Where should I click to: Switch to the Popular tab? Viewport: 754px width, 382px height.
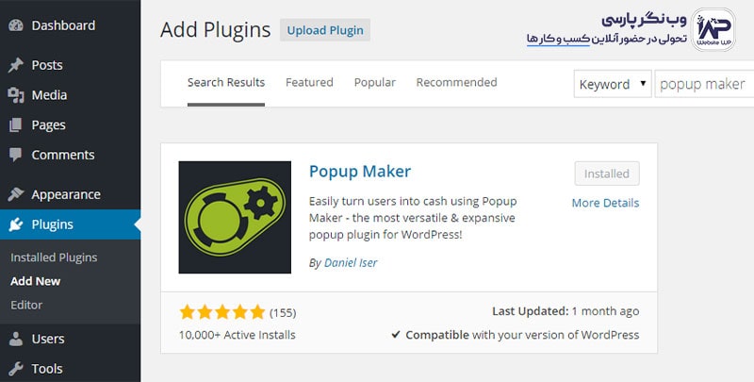[374, 82]
